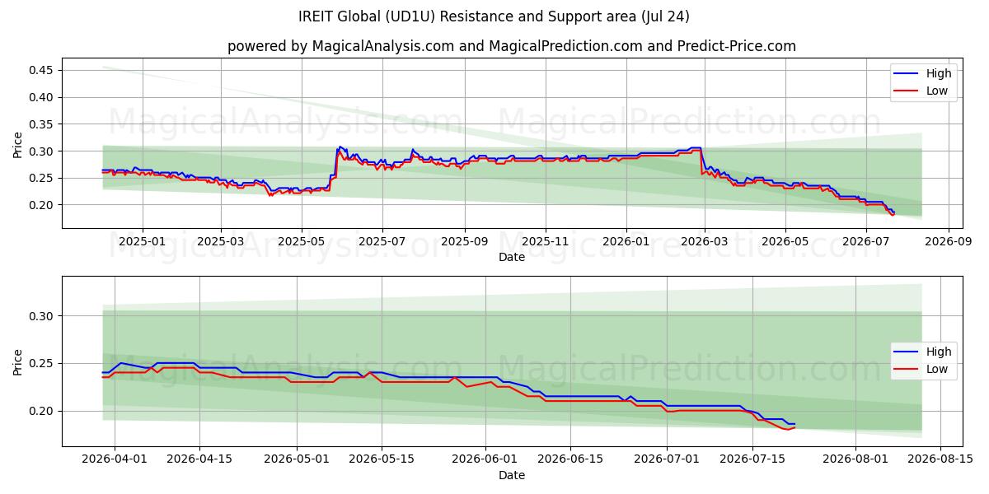
Task: Click the '2025-03' x-axis label in the top chart
Action: 221,242
